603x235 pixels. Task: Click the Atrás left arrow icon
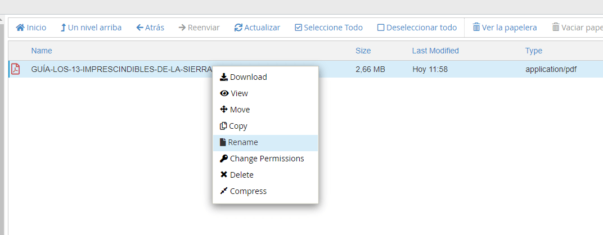tap(140, 28)
